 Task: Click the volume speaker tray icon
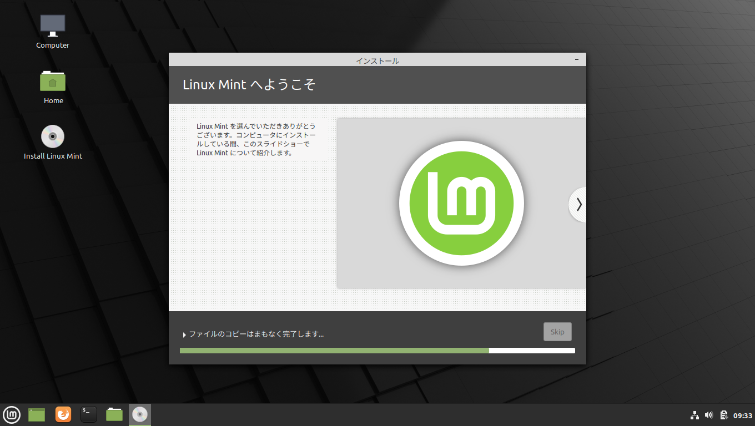pos(708,415)
